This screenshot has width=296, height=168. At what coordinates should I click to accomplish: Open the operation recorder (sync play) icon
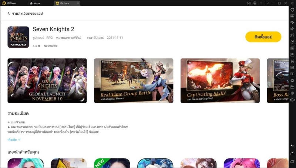pos(292,42)
